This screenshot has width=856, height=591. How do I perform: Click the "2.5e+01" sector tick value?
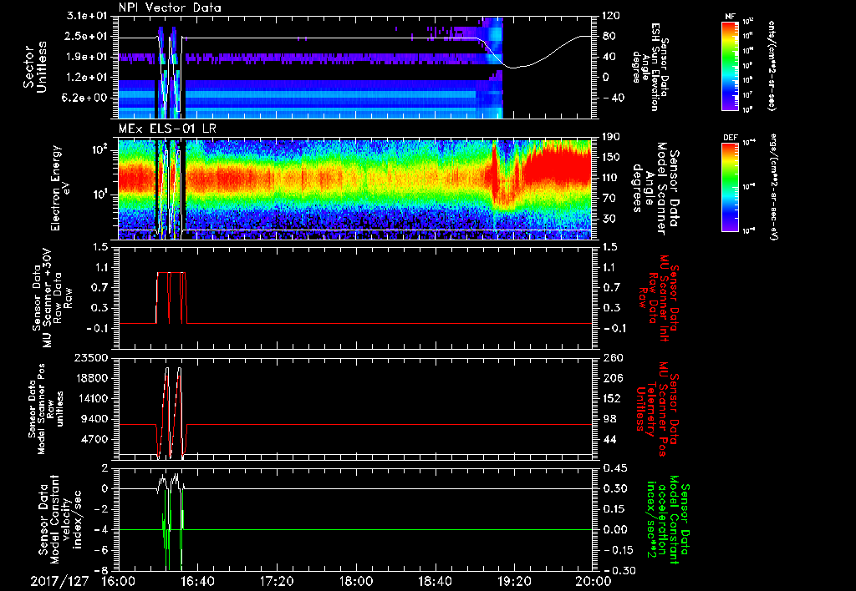point(87,36)
